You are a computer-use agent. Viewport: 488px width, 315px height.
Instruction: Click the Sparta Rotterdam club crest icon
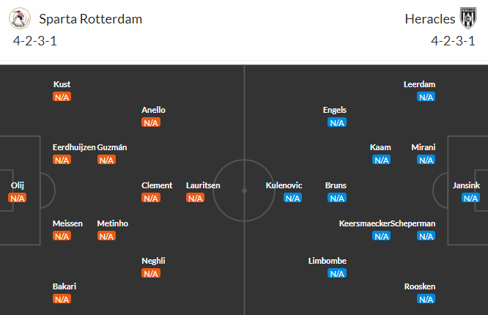click(x=21, y=18)
